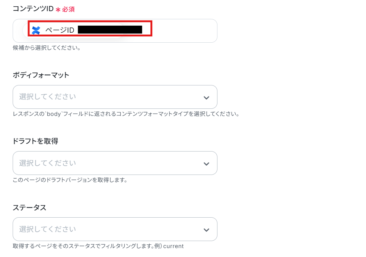Click the ドラフトを取得 field label
Viewport: 366px width, 257px height.
click(35, 141)
